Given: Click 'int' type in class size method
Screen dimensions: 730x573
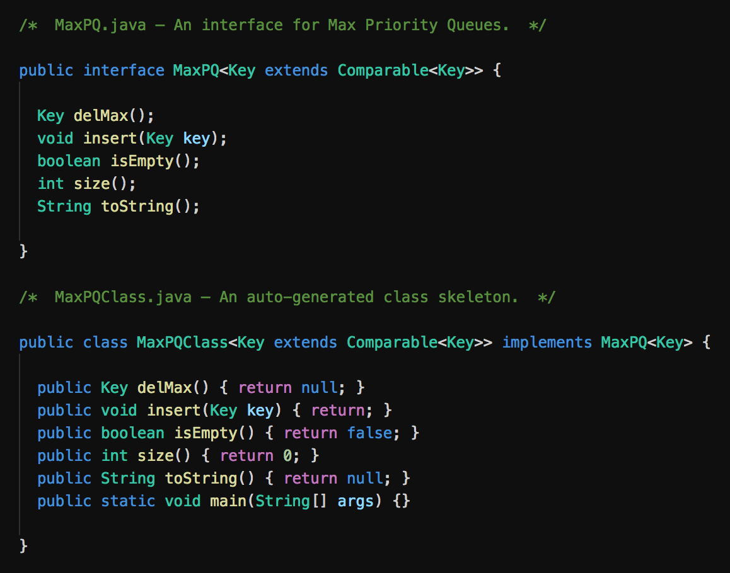Looking at the screenshot, I should [x=114, y=456].
